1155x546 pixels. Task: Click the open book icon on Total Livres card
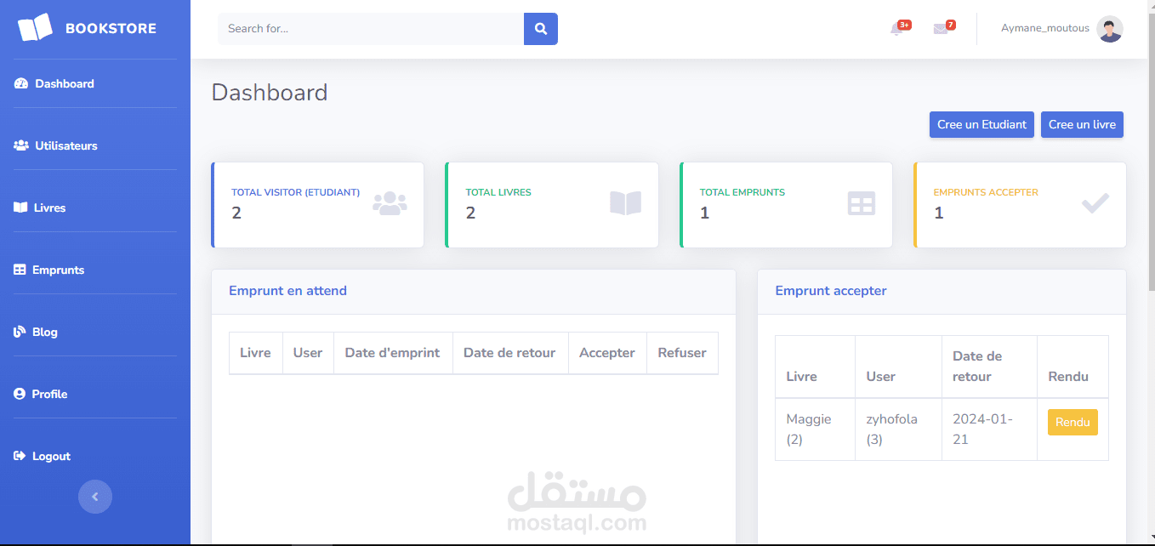click(x=625, y=203)
